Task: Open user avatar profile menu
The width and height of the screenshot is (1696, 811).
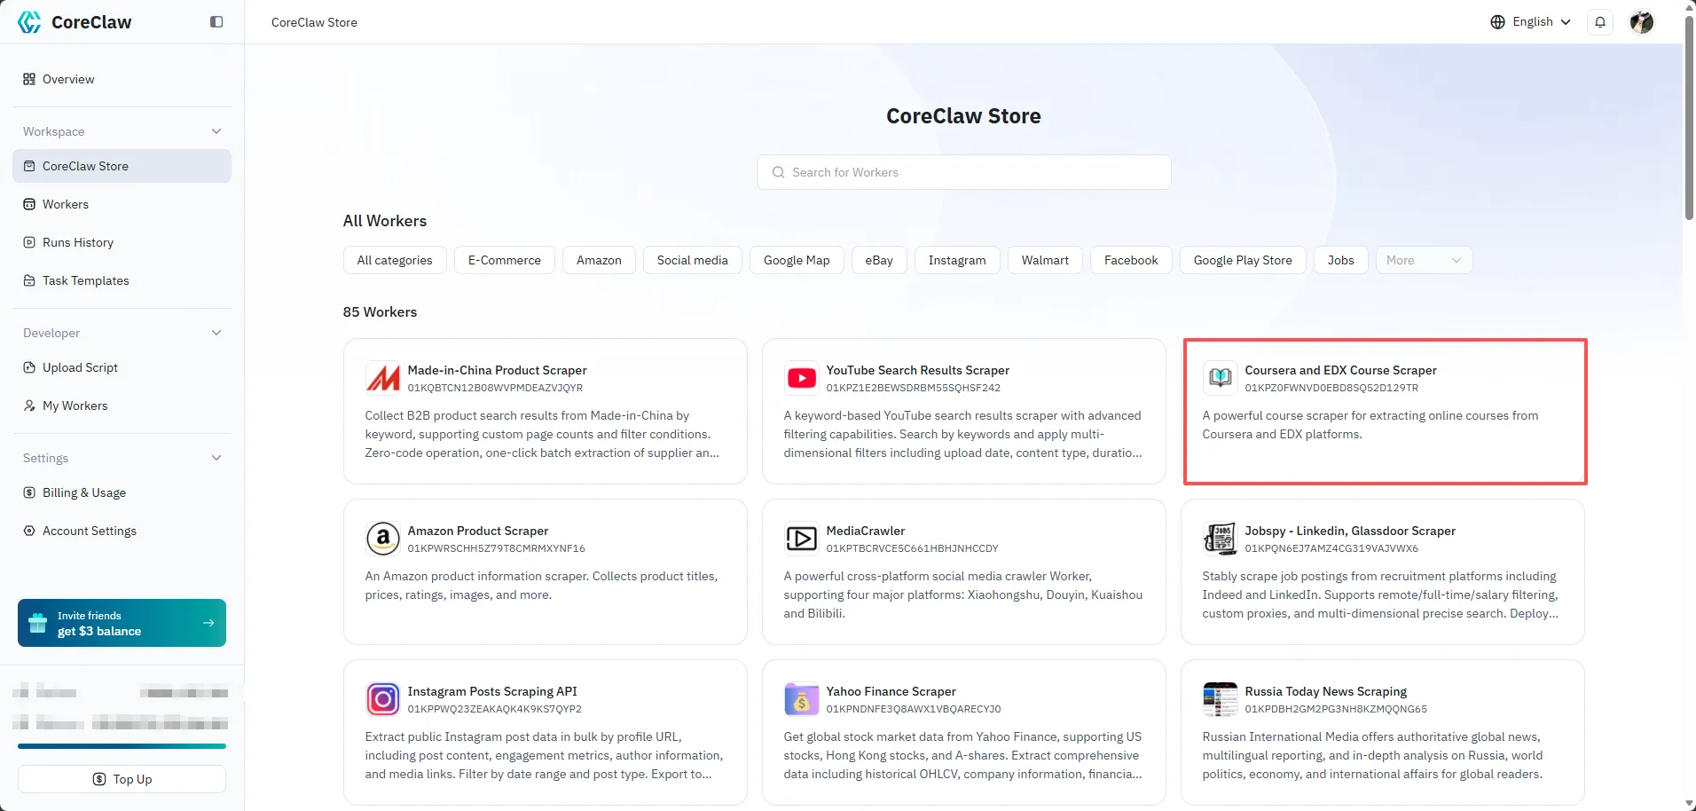Action: (x=1642, y=22)
